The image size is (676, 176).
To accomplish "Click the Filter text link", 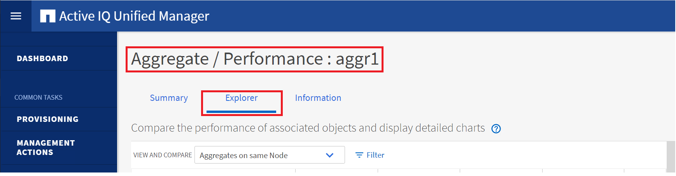I will click(375, 155).
